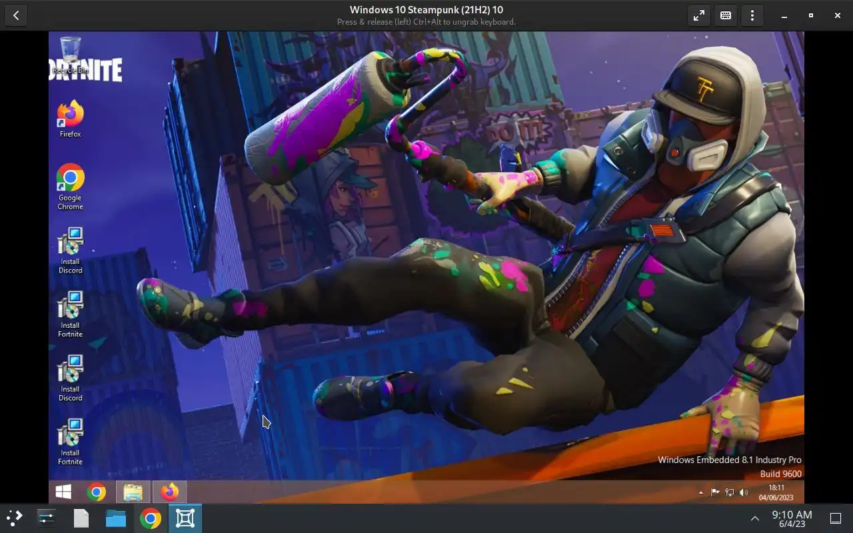
Task: Open the host application launcher menu
Action: point(15,518)
